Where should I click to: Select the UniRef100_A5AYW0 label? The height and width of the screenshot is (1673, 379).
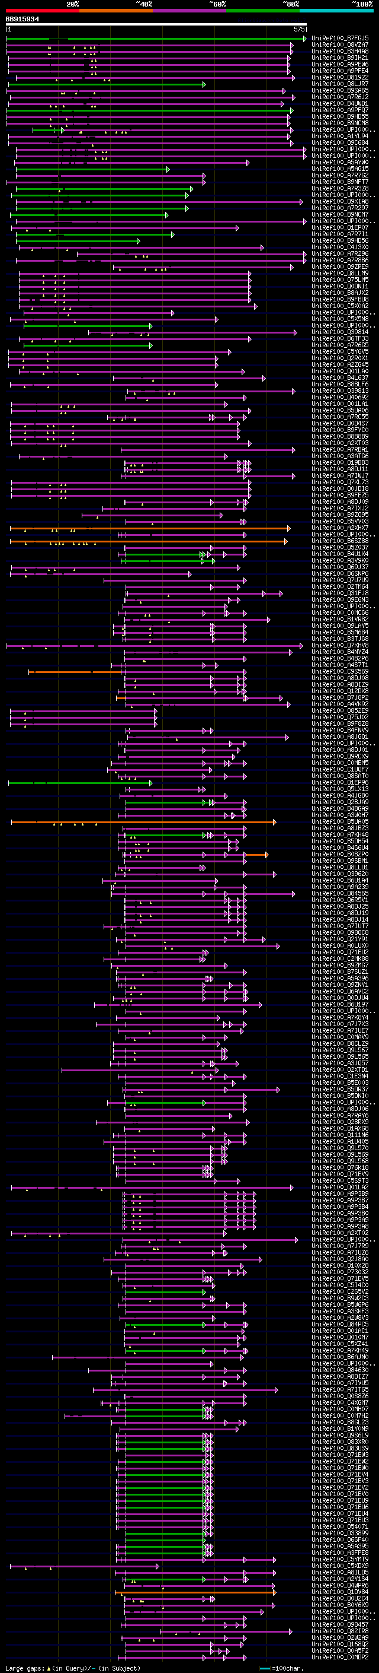coord(340,163)
